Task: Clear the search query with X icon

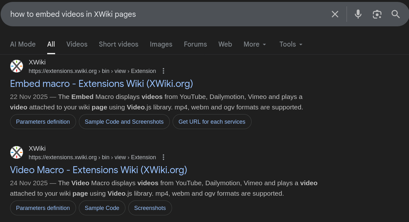Action: click(335, 14)
